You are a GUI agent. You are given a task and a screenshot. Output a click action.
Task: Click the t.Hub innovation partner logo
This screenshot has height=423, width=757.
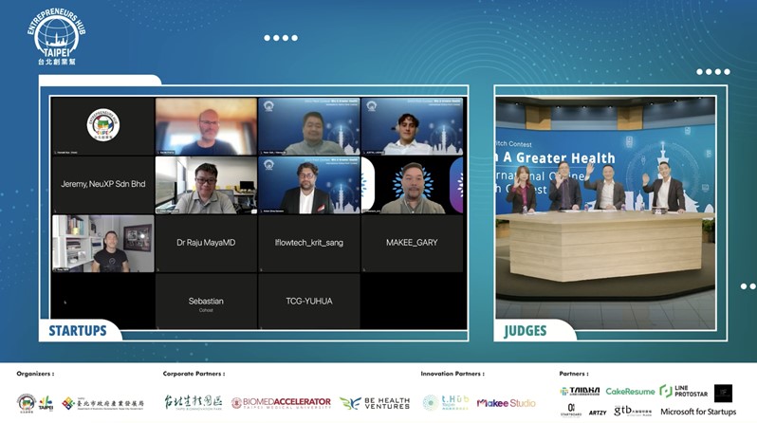click(446, 402)
